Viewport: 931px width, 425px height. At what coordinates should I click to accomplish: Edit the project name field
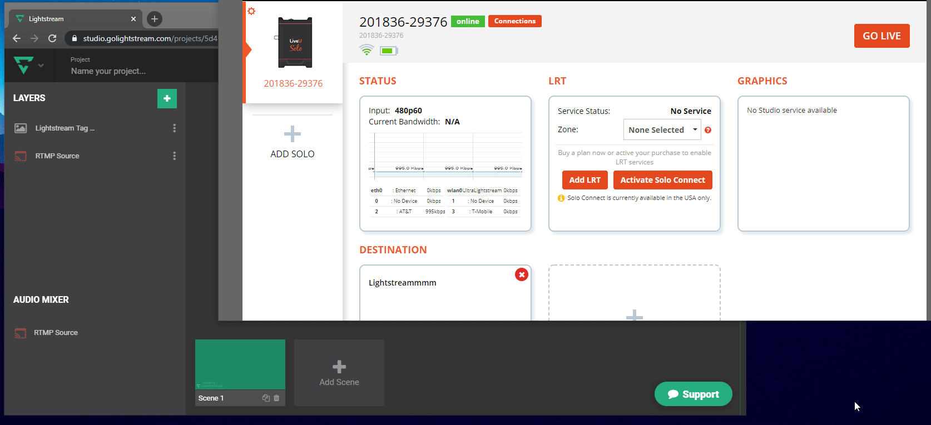click(108, 71)
